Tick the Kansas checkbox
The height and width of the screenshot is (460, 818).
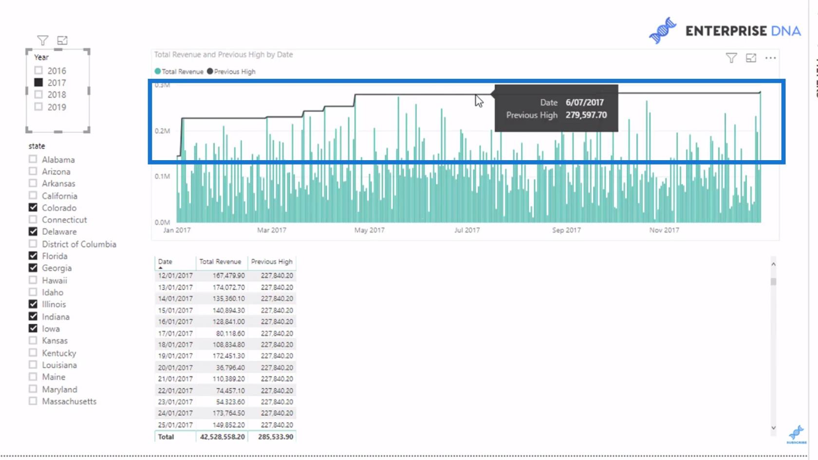[x=33, y=340]
